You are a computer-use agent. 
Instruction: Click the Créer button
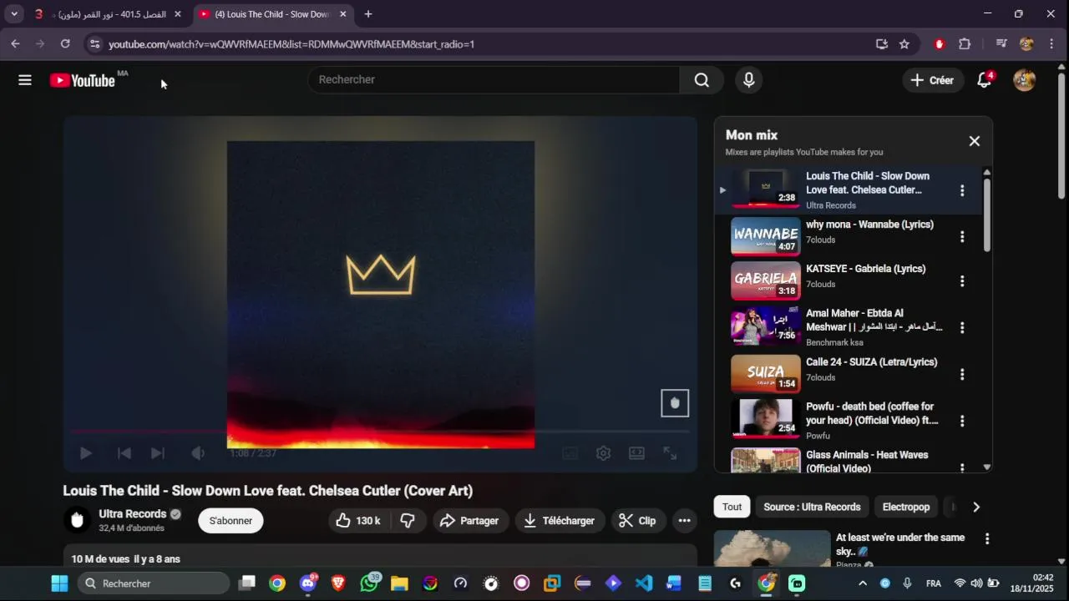pos(932,80)
